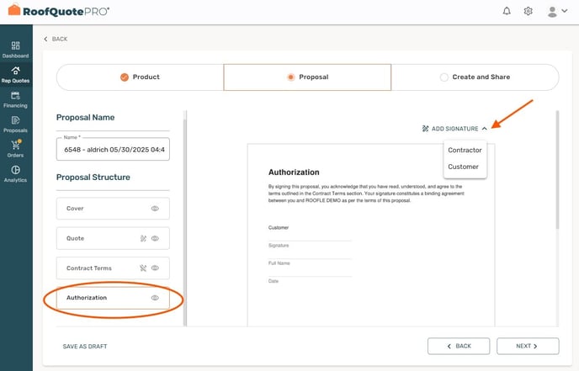Choose Customer signature option
The width and height of the screenshot is (579, 371).
point(463,167)
